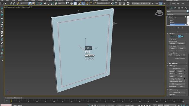Open the reference coordinate system View dropdown
Image resolution: width=189 pixels, height=106 pixels.
coord(62,3)
